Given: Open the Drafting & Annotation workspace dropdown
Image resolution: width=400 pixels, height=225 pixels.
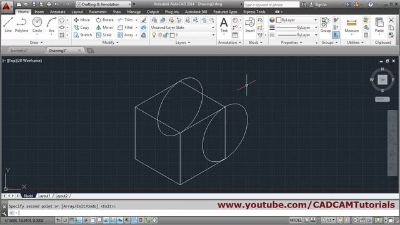Looking at the screenshot, I should (104, 4).
